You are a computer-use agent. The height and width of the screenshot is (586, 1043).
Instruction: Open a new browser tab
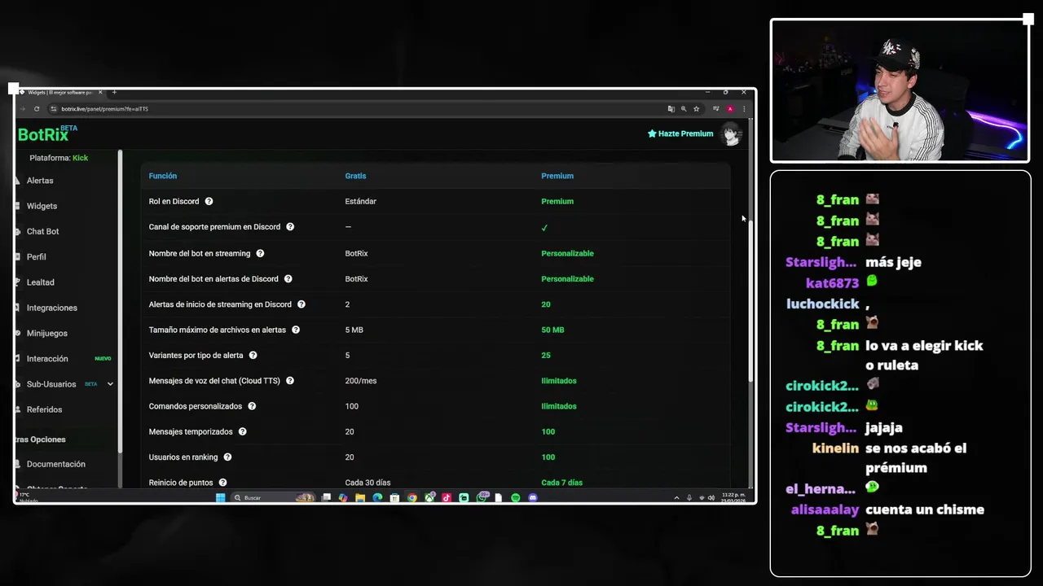pyautogui.click(x=114, y=93)
